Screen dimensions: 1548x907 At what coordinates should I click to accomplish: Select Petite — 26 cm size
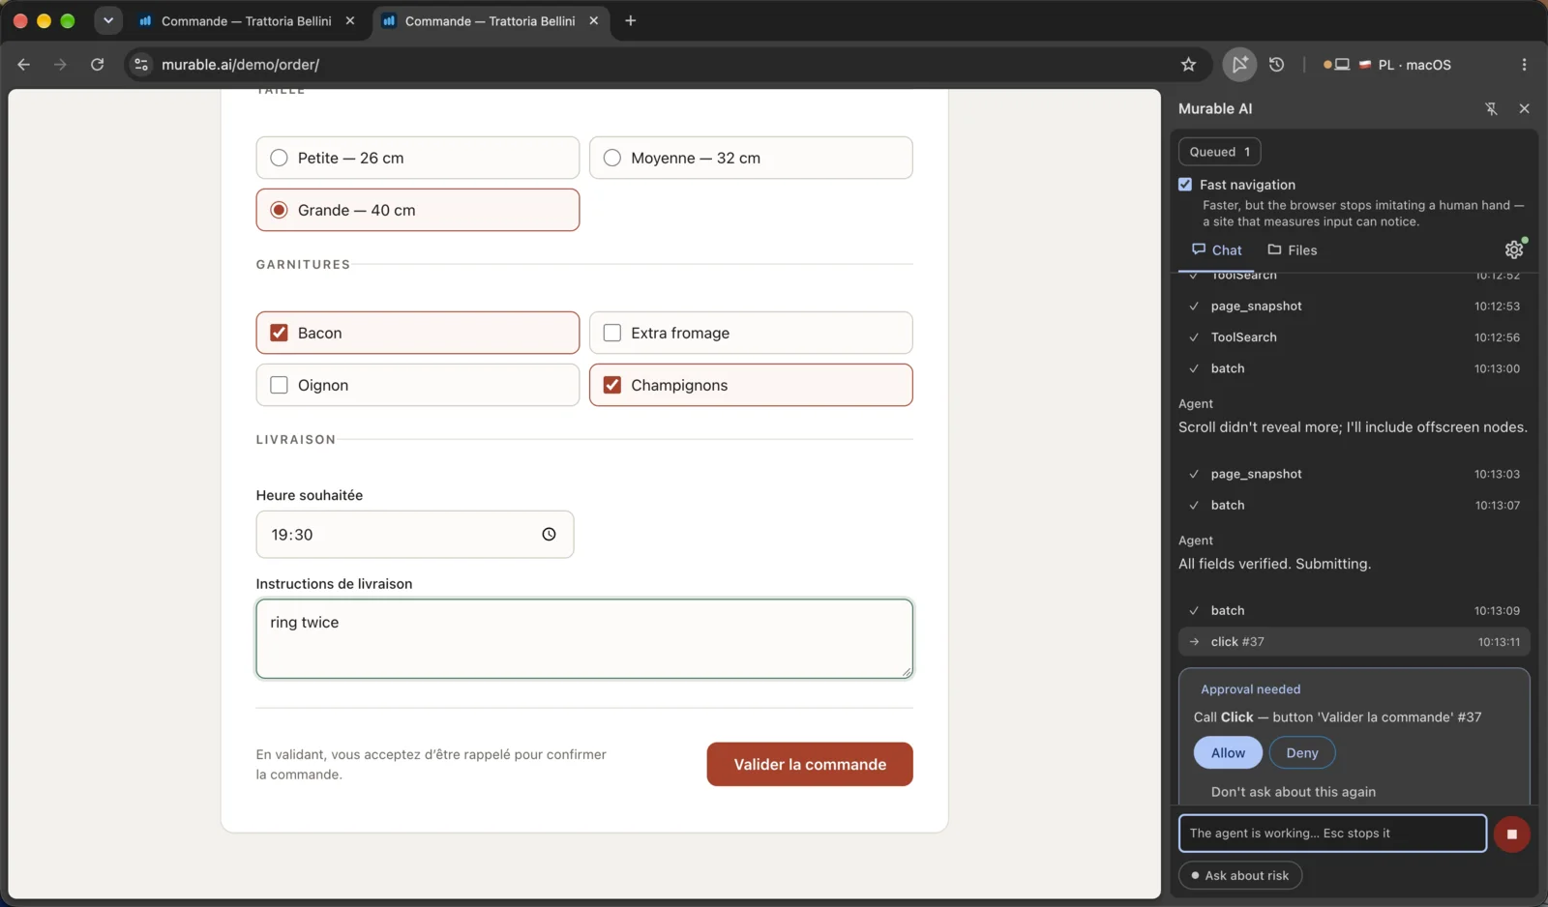(x=418, y=158)
